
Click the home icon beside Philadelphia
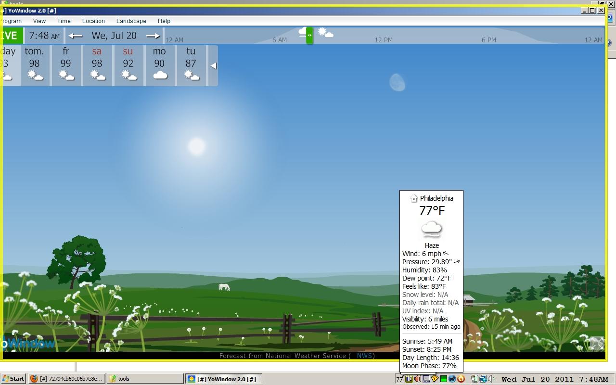pyautogui.click(x=413, y=198)
